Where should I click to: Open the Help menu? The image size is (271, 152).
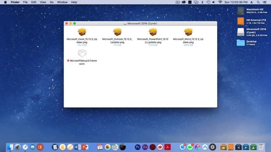click(x=74, y=2)
